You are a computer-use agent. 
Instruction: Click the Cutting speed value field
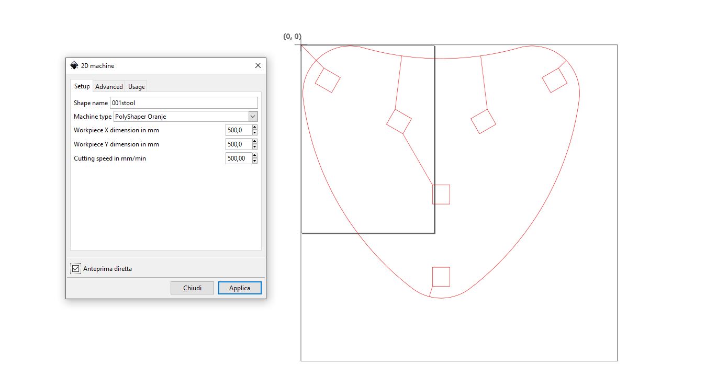click(x=239, y=158)
